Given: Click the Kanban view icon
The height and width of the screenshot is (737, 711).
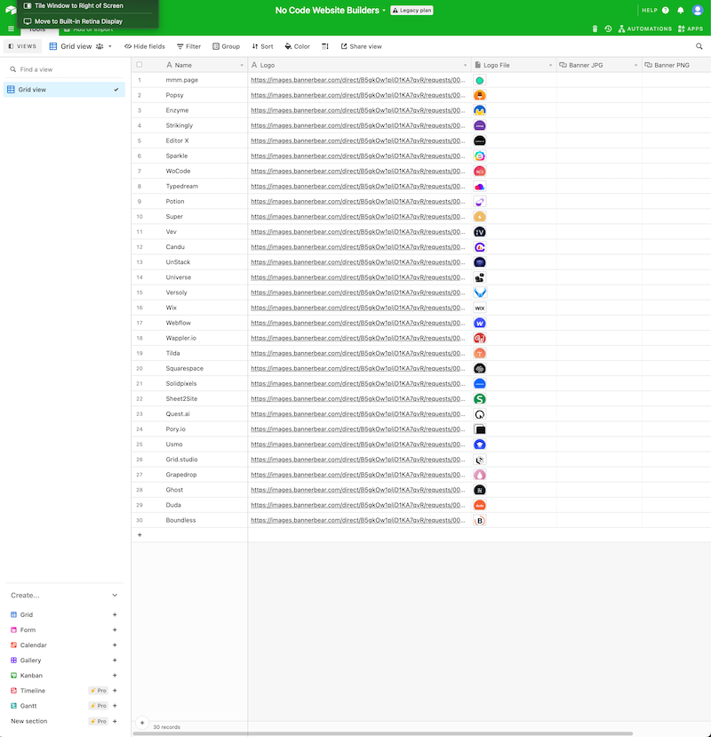Looking at the screenshot, I should pos(13,676).
